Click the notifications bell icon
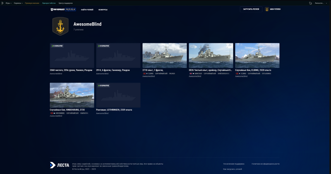 pyautogui.click(x=310, y=3)
